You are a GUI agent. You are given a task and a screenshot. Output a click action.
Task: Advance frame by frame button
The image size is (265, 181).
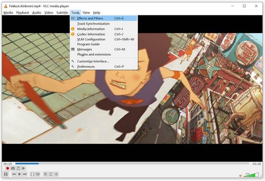[23, 168]
